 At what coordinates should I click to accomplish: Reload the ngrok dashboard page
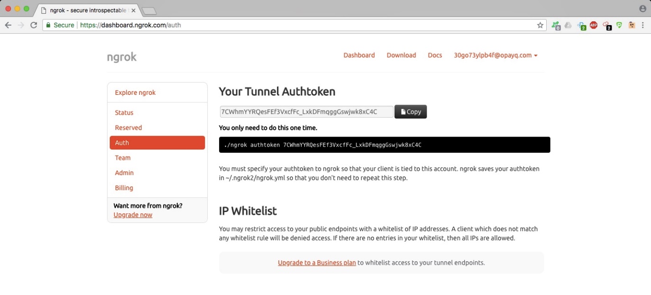[33, 25]
